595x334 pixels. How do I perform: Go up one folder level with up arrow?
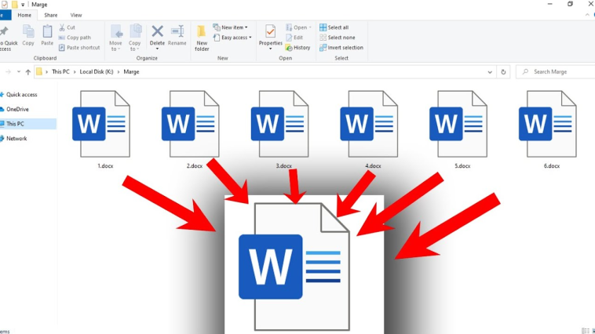(28, 72)
